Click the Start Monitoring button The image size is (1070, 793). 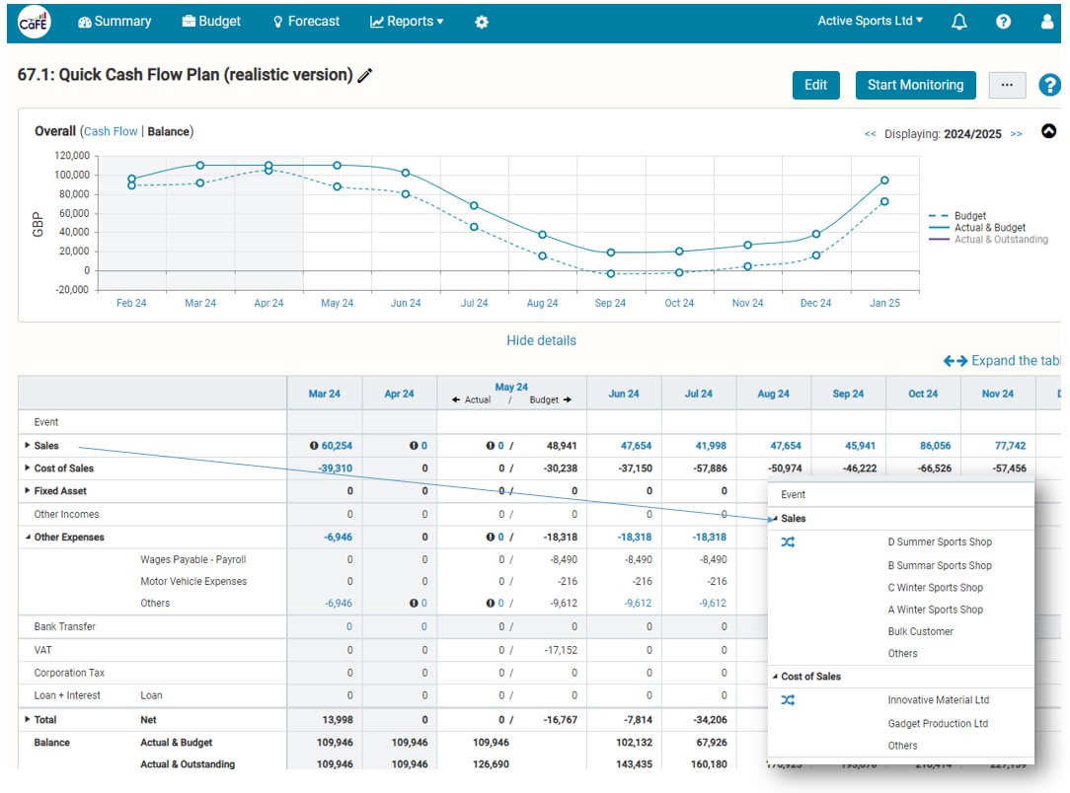(915, 85)
